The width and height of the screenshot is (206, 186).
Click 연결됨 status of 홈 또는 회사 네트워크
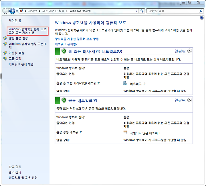tap(180, 51)
